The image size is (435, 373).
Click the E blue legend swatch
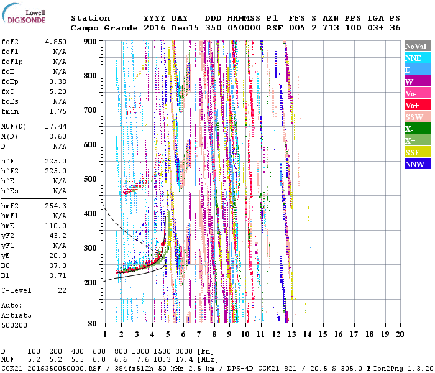(x=418, y=70)
